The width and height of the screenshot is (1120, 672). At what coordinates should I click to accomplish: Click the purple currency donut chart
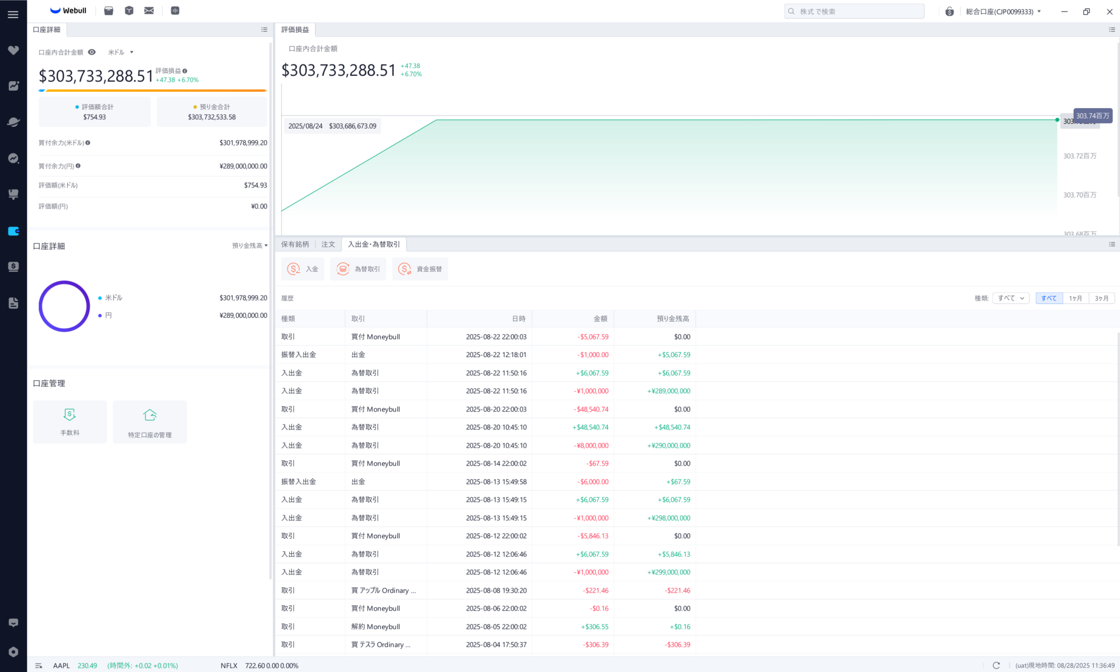coord(64,306)
